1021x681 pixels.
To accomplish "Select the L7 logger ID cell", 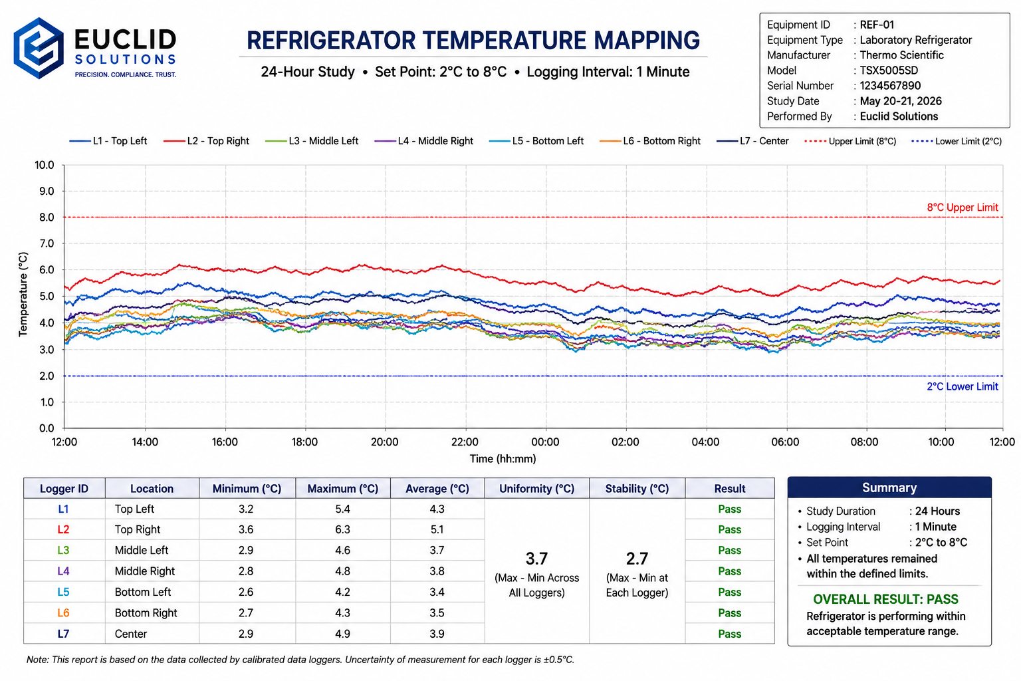I will coord(63,634).
